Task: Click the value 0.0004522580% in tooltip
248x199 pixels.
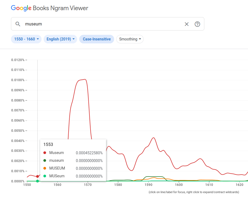Action: click(x=89, y=153)
